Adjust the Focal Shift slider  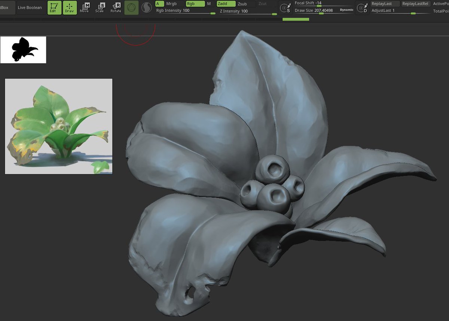click(x=324, y=3)
